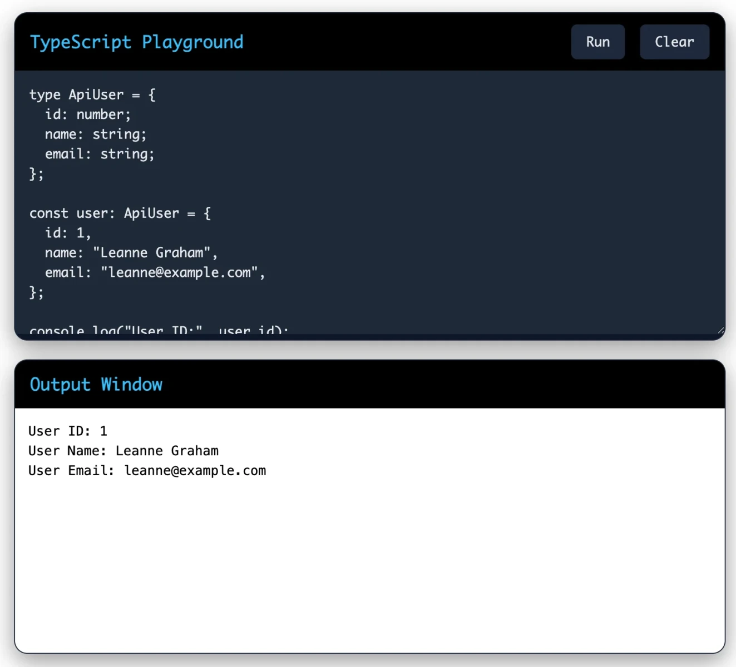Click the Clear button
Image resolution: width=736 pixels, height=667 pixels.
point(674,42)
